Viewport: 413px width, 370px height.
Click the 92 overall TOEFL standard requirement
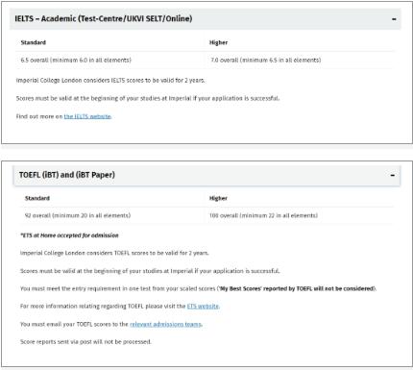click(x=78, y=215)
